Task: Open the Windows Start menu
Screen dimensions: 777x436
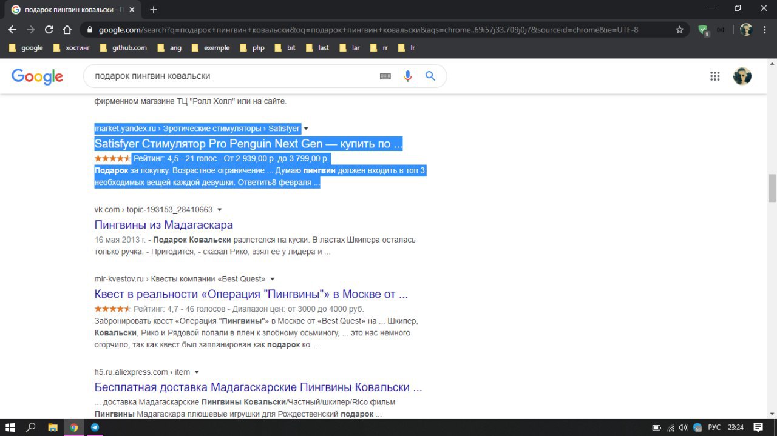Action: (10, 427)
